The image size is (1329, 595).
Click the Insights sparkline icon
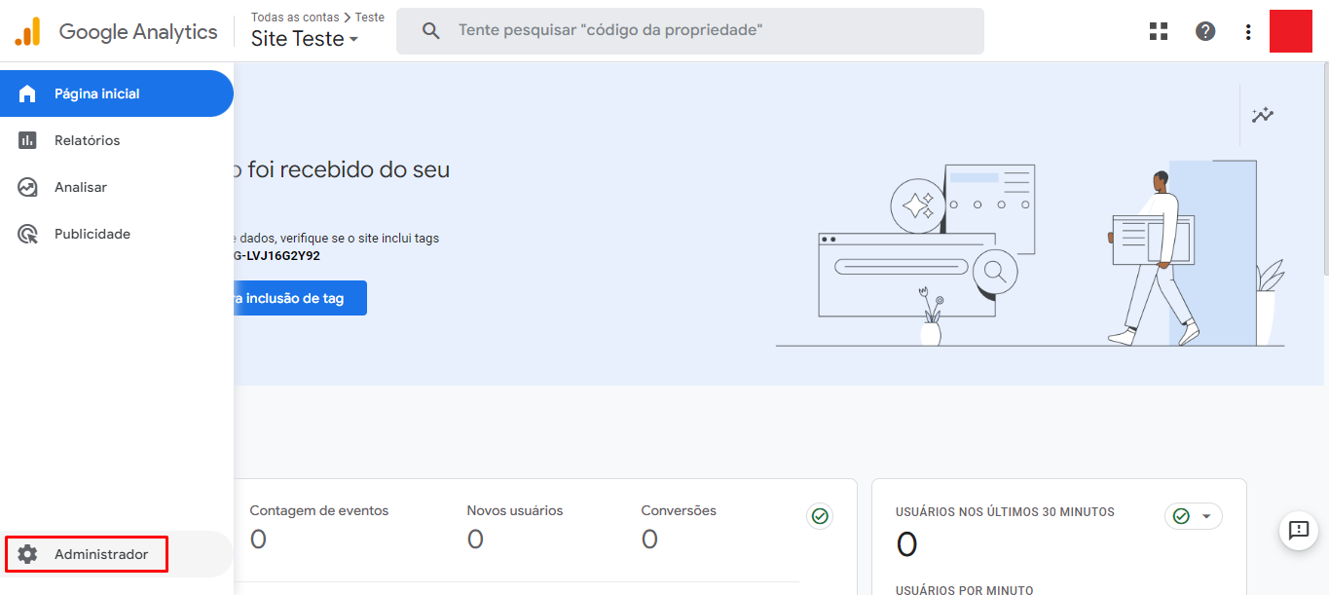tap(1263, 115)
